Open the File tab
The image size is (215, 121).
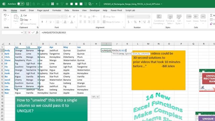point(5,10)
